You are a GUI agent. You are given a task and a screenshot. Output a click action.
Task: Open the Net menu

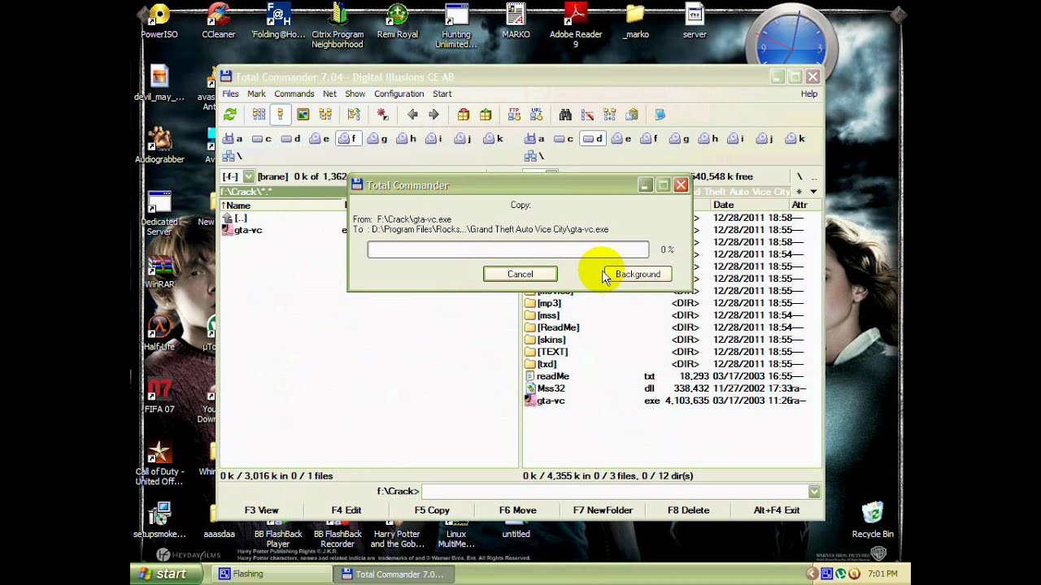click(329, 93)
